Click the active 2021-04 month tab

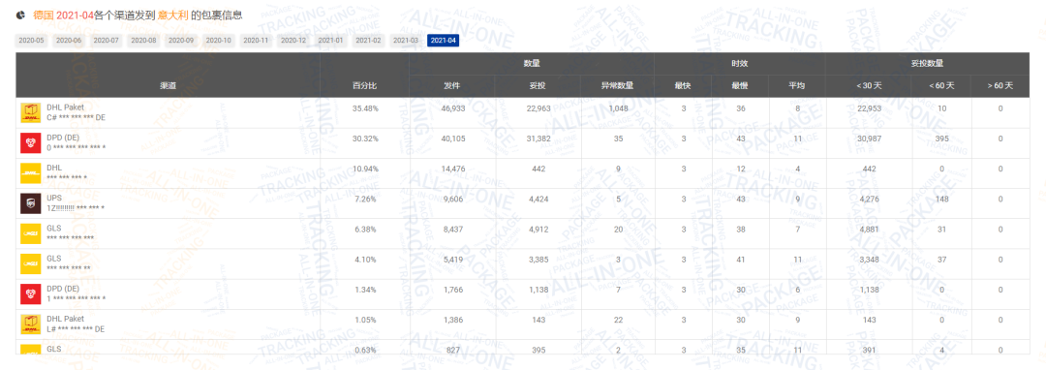click(x=443, y=41)
